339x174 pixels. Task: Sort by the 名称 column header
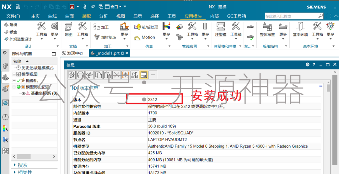34,61
